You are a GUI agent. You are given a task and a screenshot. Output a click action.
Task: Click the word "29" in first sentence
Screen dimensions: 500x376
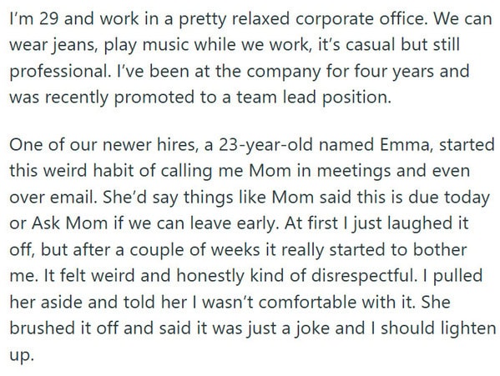pyautogui.click(x=48, y=18)
